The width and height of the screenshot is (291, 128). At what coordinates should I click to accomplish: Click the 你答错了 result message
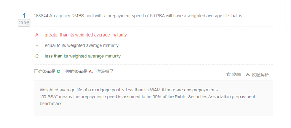tap(105, 71)
